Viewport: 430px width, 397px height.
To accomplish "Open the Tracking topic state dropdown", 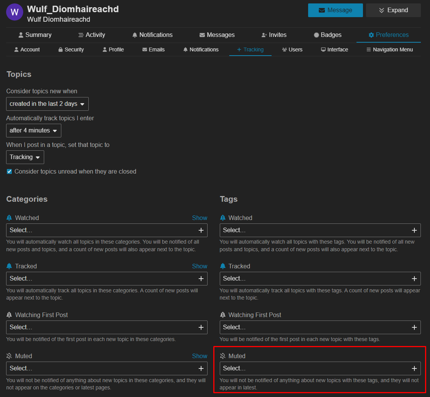I will point(25,157).
